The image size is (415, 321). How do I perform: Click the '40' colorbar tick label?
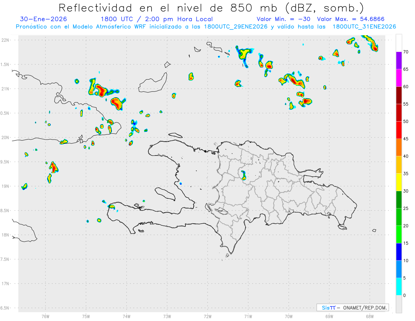406,156
